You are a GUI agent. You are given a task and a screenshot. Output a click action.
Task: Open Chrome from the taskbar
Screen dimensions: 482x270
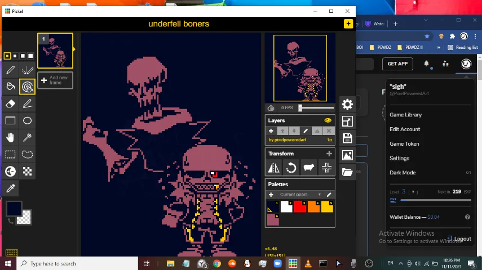(216, 263)
